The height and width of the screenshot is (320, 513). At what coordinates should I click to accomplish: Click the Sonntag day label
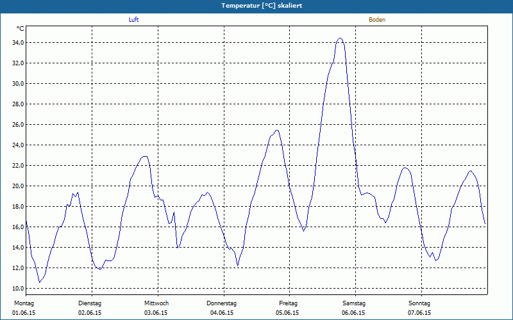pos(419,303)
